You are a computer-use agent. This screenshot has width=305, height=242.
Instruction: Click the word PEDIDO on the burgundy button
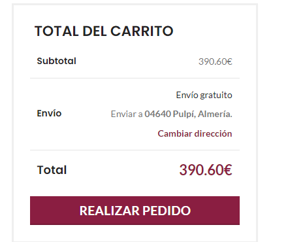coord(167,211)
